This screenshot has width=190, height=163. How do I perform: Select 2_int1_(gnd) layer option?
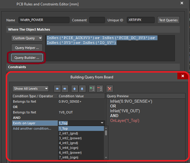[x=81, y=133]
